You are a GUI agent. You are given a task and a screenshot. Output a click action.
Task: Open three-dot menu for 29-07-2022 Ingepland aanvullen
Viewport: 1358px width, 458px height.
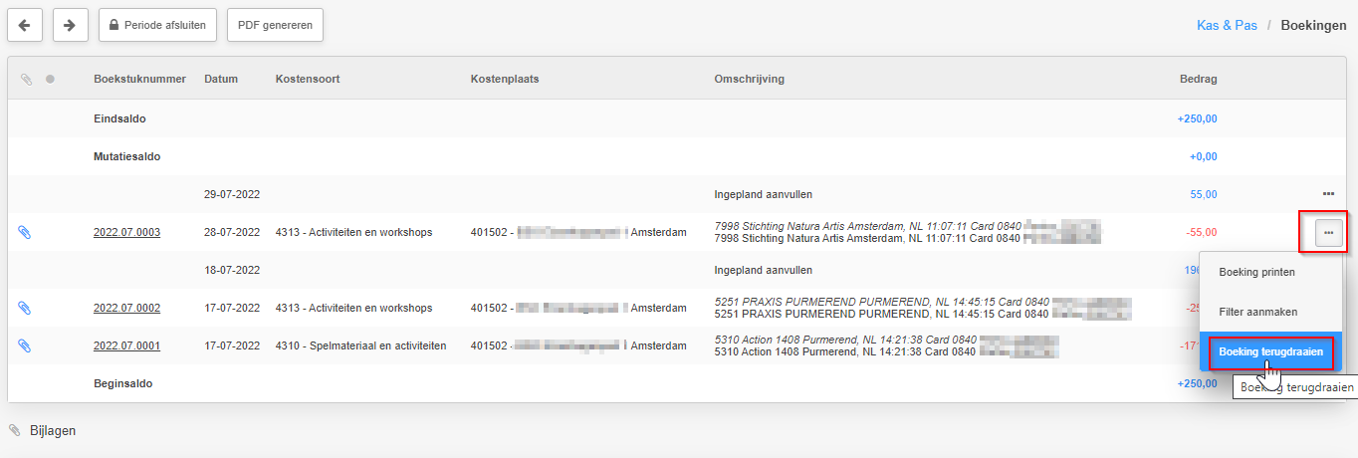(1328, 194)
